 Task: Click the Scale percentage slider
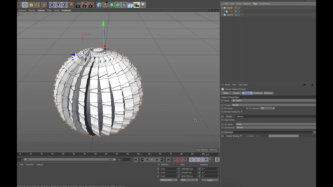[x=284, y=136]
